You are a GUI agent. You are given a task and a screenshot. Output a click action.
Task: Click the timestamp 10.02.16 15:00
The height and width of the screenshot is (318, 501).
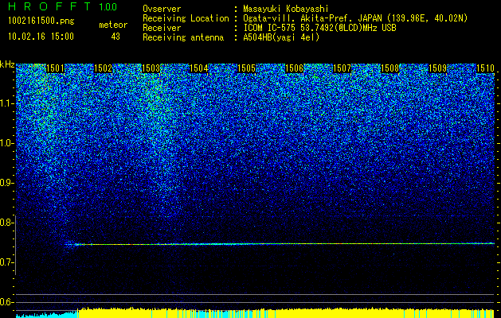pos(41,37)
